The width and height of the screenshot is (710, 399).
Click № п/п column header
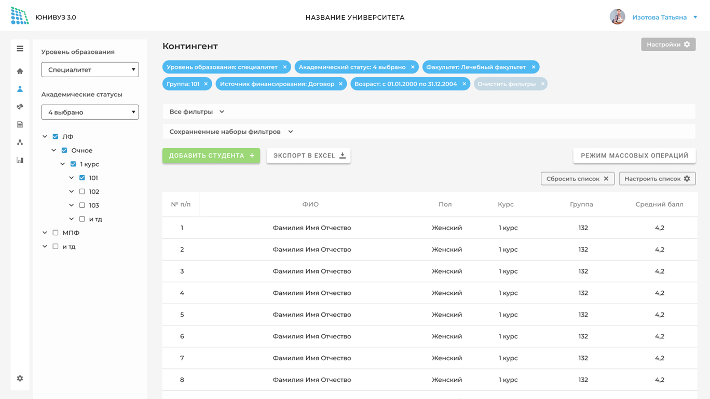[x=181, y=204]
